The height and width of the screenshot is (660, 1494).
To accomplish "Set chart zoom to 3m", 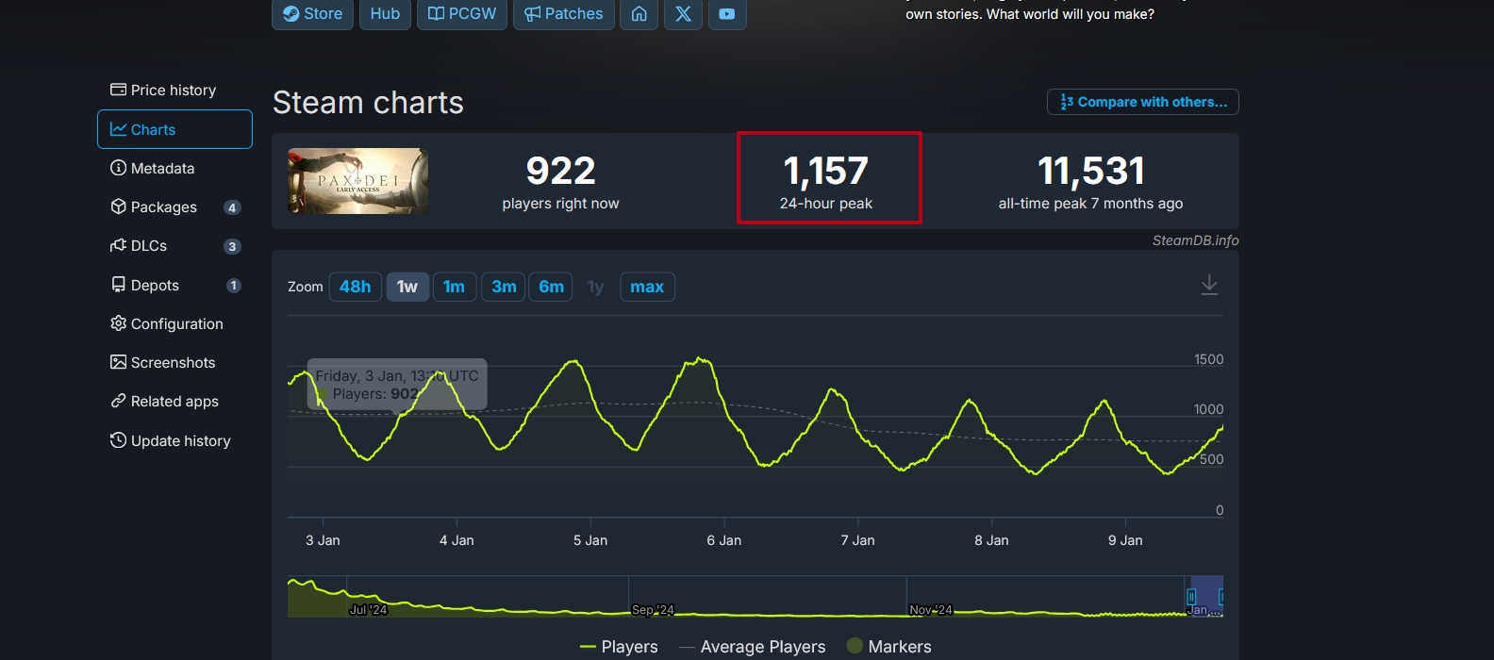I will tap(504, 287).
